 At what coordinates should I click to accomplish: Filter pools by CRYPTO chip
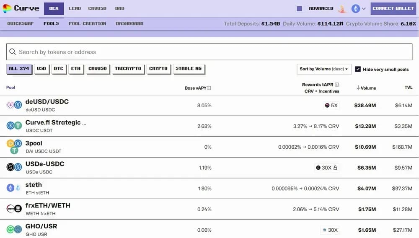click(158, 69)
